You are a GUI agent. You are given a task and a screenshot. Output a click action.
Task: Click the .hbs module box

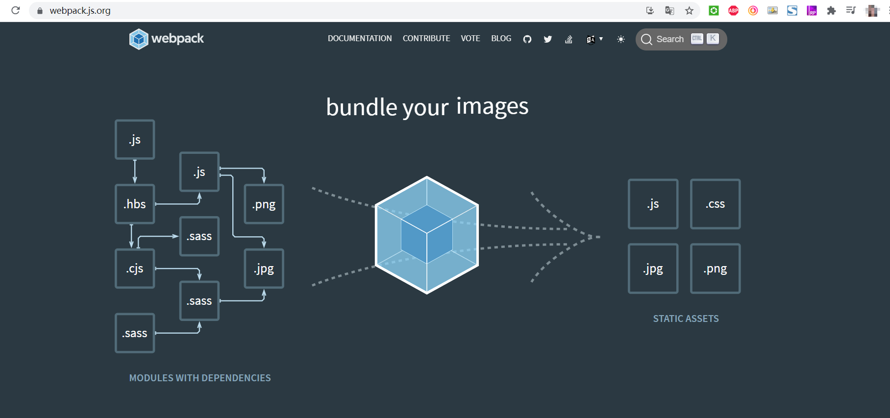coord(135,204)
